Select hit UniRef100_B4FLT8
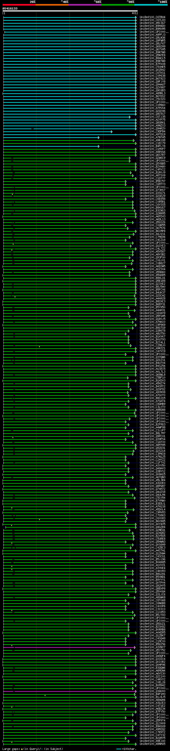The height and width of the screenshot is (751, 170). pyautogui.click(x=152, y=146)
